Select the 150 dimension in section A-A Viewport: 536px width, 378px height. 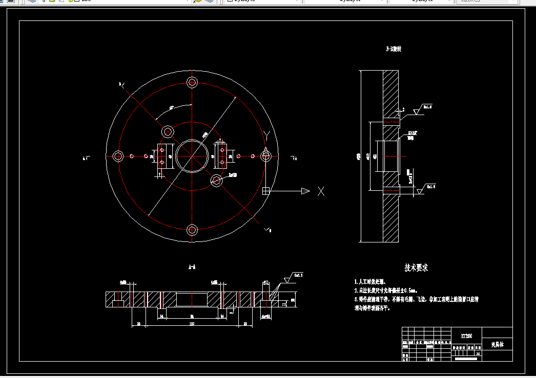coord(192,324)
